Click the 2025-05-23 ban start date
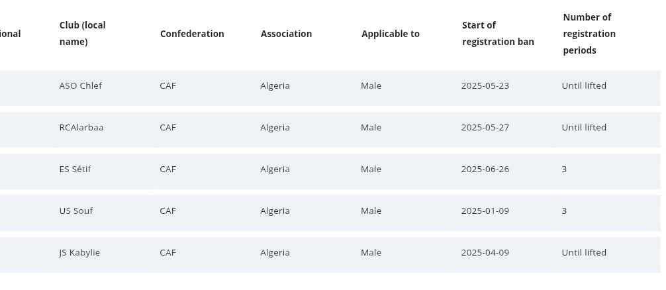666x290 pixels. 485,86
